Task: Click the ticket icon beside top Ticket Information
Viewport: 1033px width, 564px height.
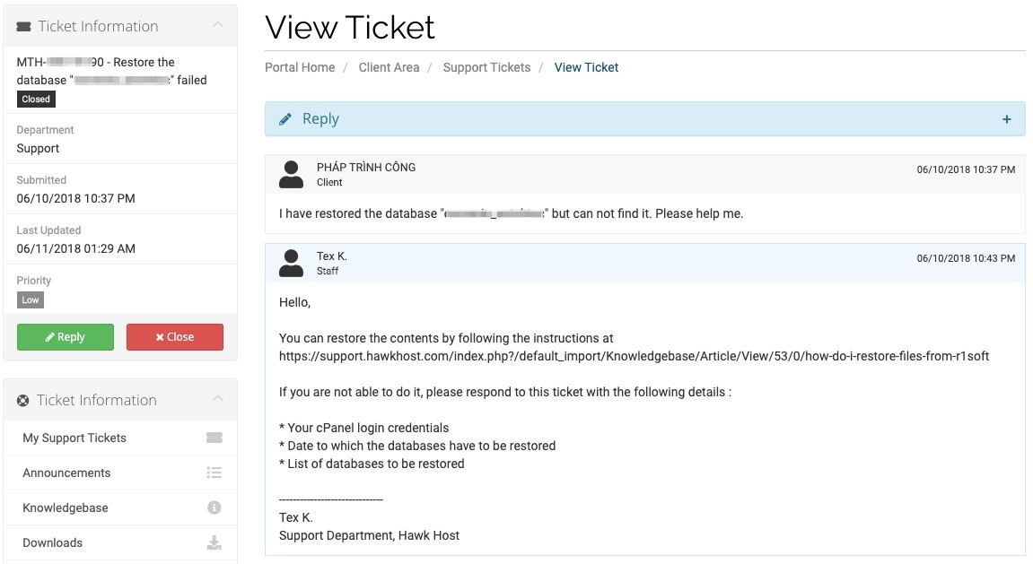Action: coord(23,27)
